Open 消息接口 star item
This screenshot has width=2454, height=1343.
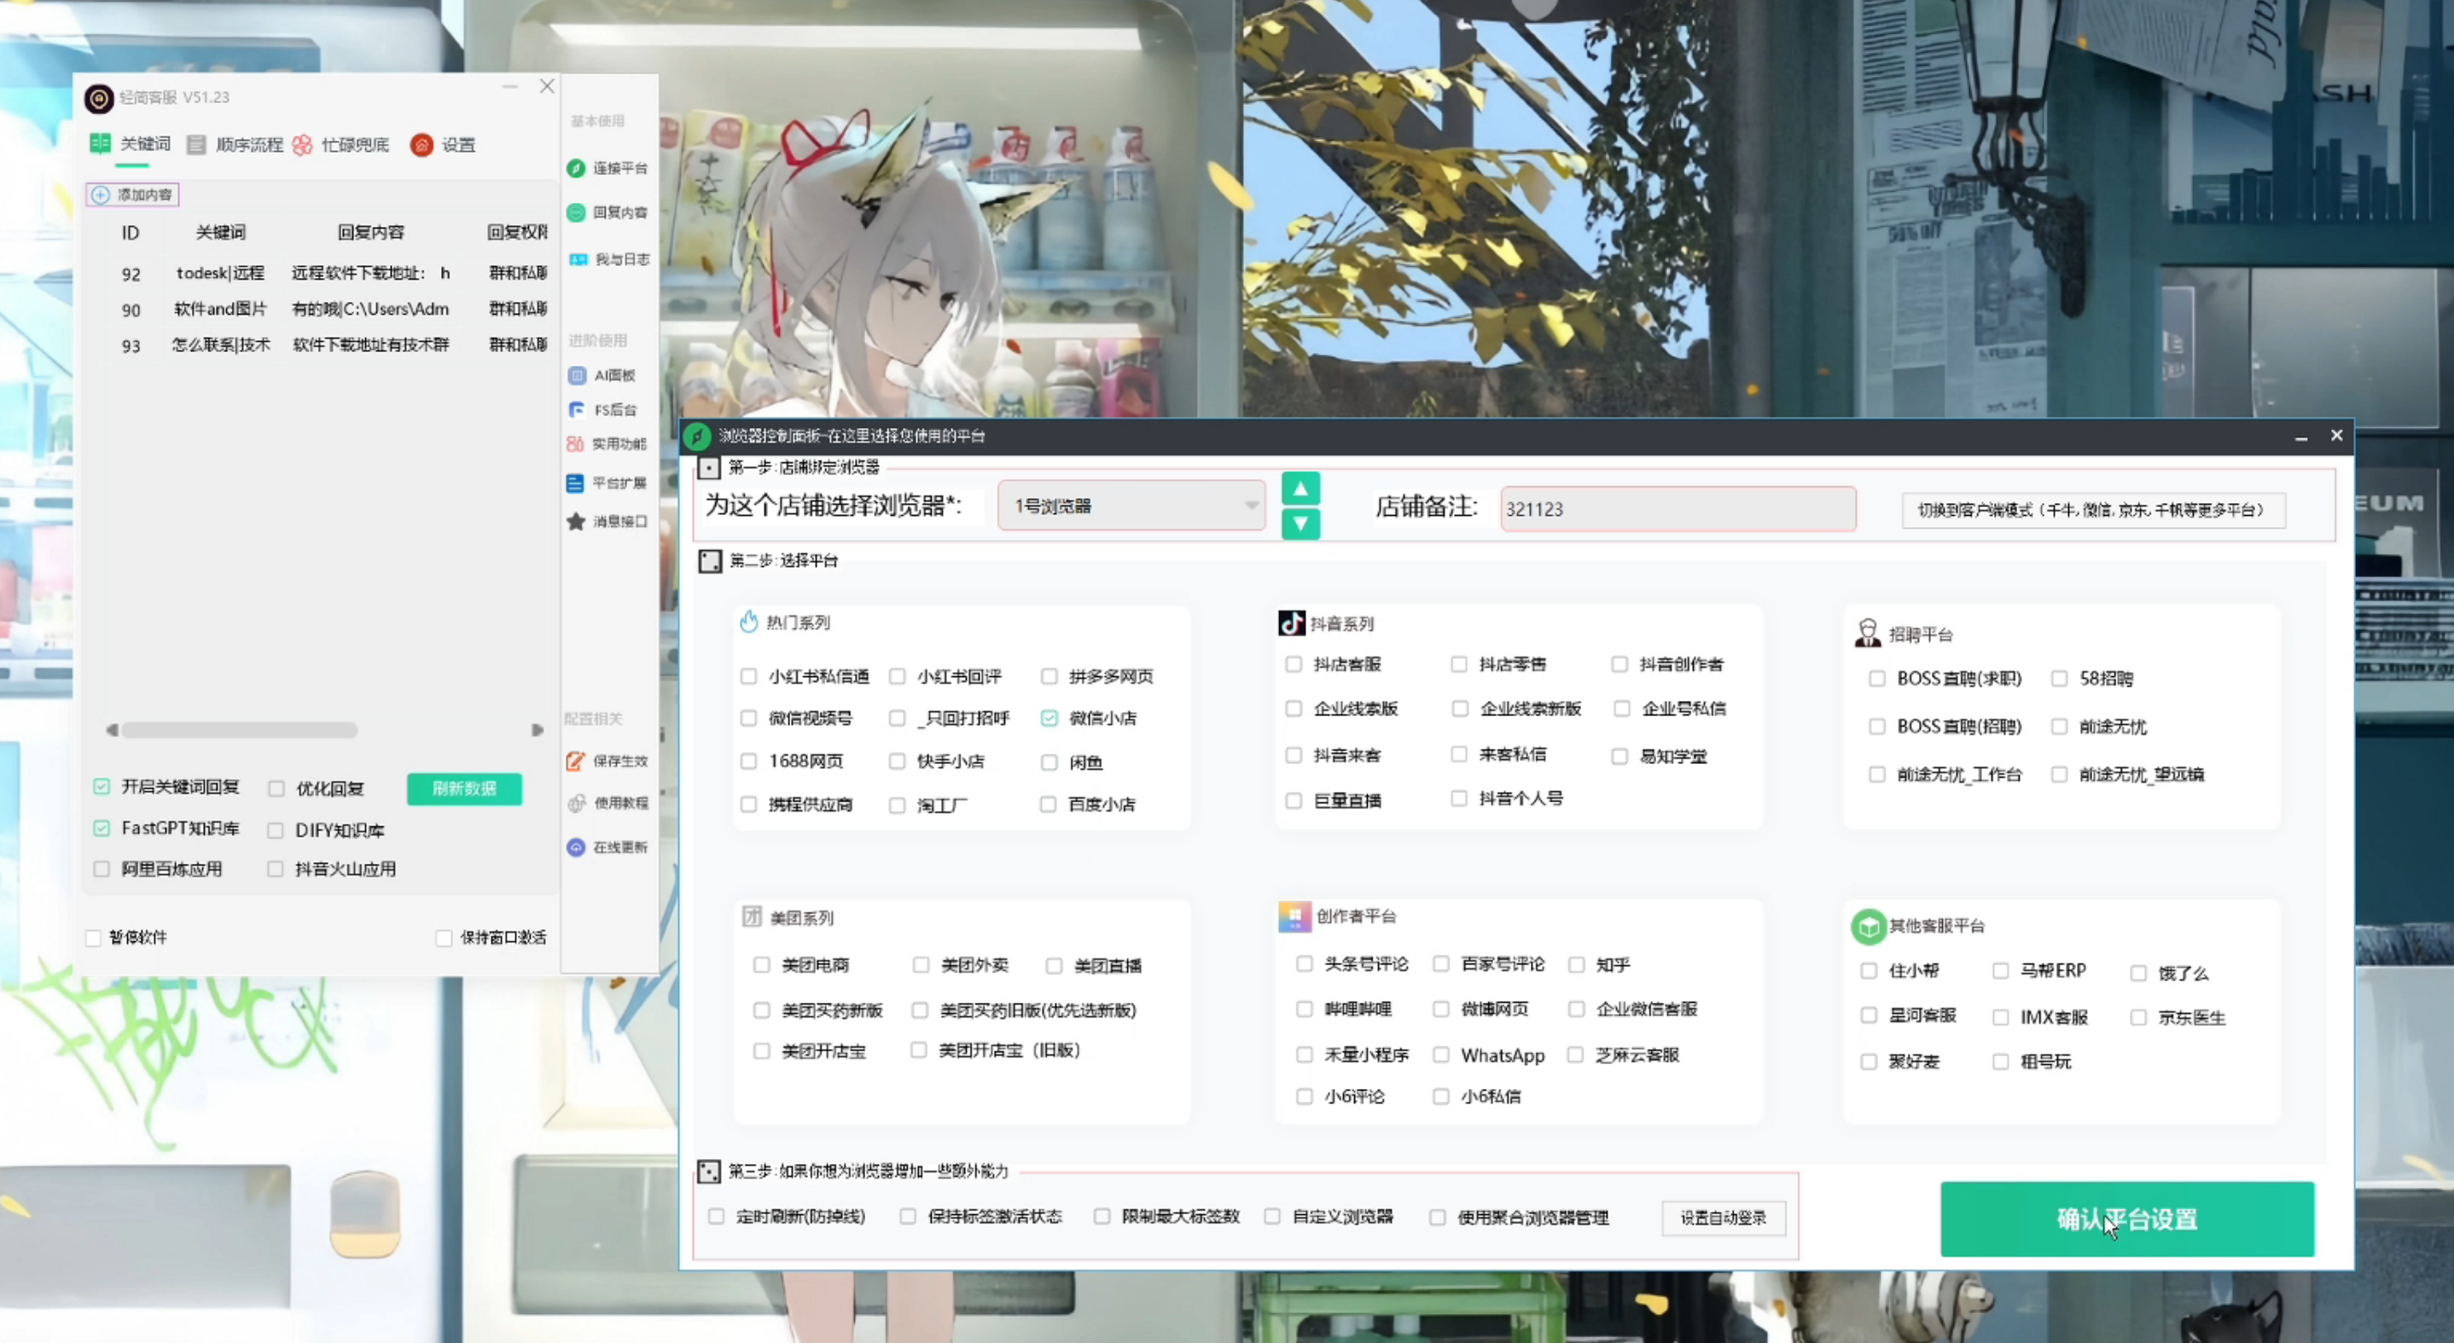pyautogui.click(x=607, y=521)
